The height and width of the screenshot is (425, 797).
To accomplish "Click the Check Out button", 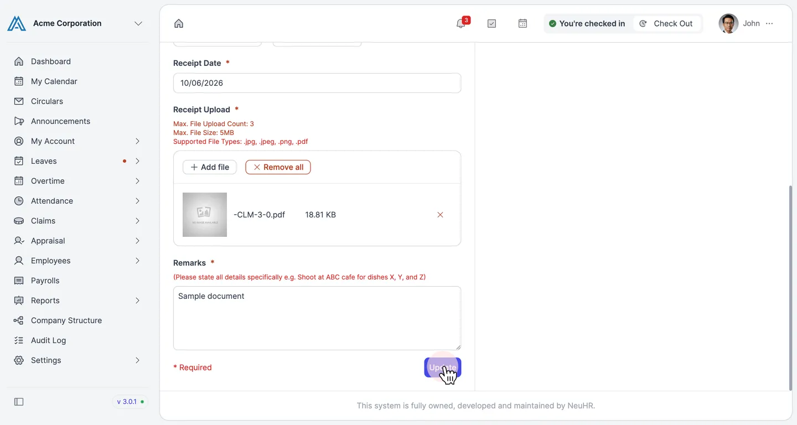I will [666, 23].
